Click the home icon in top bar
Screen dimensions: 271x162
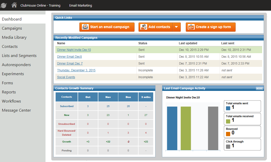pos(14,5)
